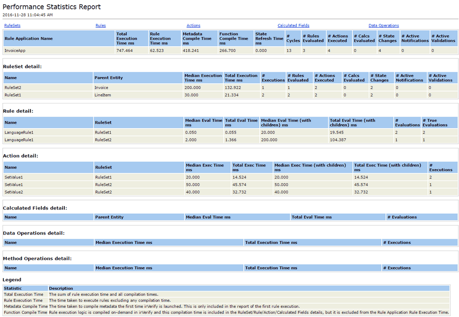The image size is (459, 317).
Task: Click the Rule Application Name column header
Action: tap(28, 38)
